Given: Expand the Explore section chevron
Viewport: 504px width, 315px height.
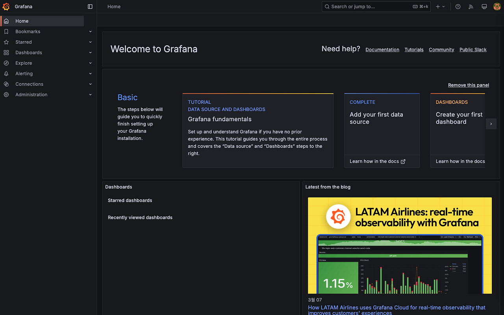Looking at the screenshot, I should point(91,63).
